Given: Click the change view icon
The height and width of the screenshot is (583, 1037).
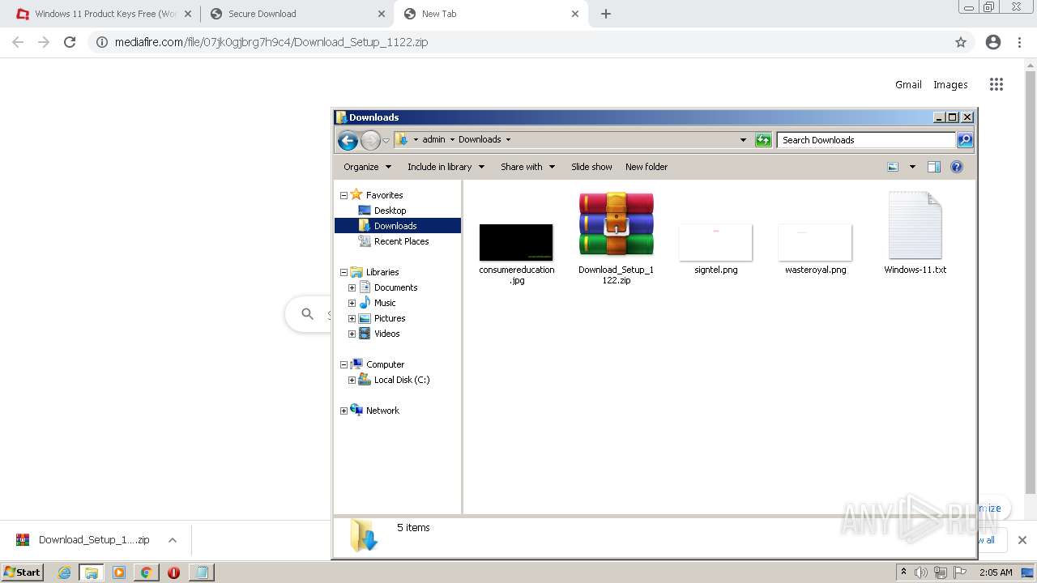Looking at the screenshot, I should click(x=893, y=167).
